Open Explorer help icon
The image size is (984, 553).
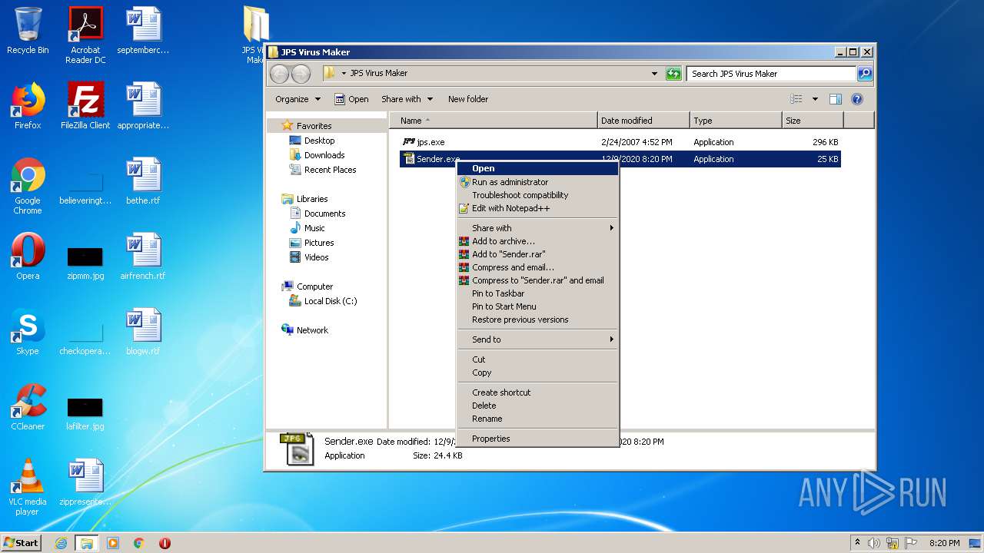[x=857, y=99]
